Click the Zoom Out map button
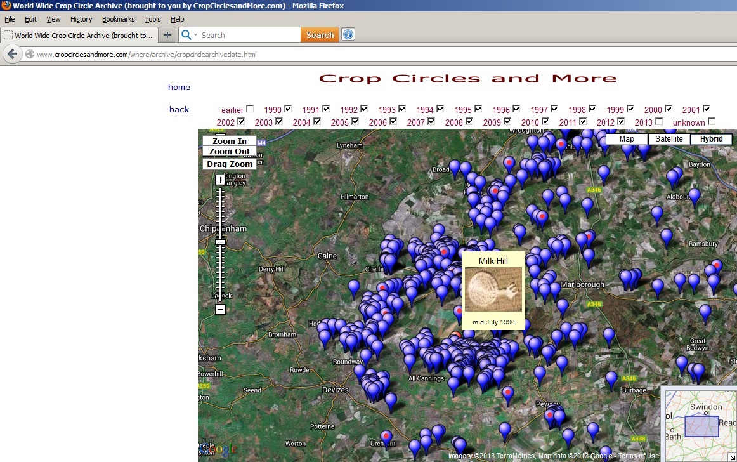This screenshot has height=462, width=737. click(x=230, y=152)
